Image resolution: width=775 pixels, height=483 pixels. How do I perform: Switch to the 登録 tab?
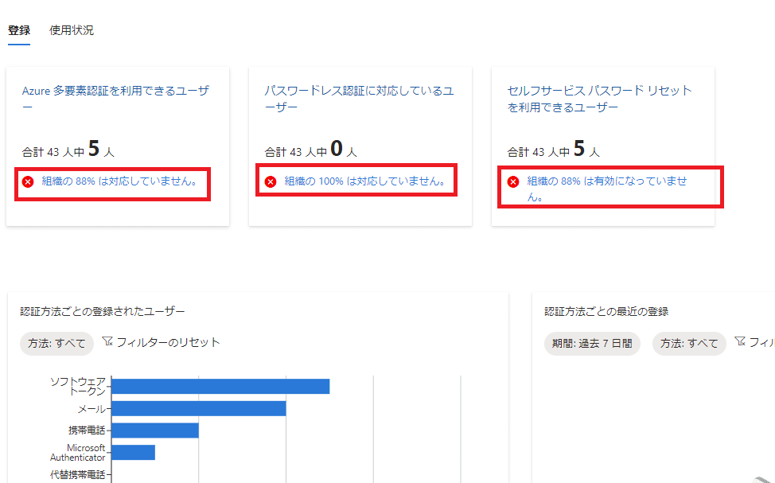tap(19, 30)
